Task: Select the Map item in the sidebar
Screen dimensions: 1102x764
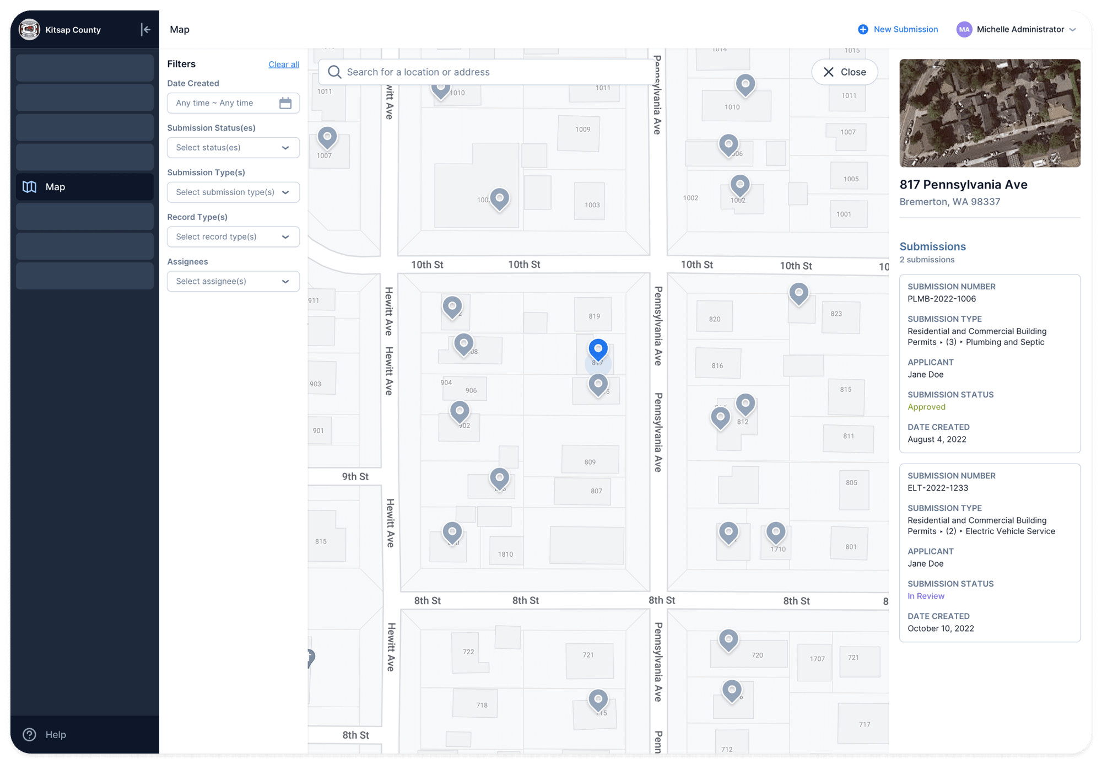Action: coord(55,186)
